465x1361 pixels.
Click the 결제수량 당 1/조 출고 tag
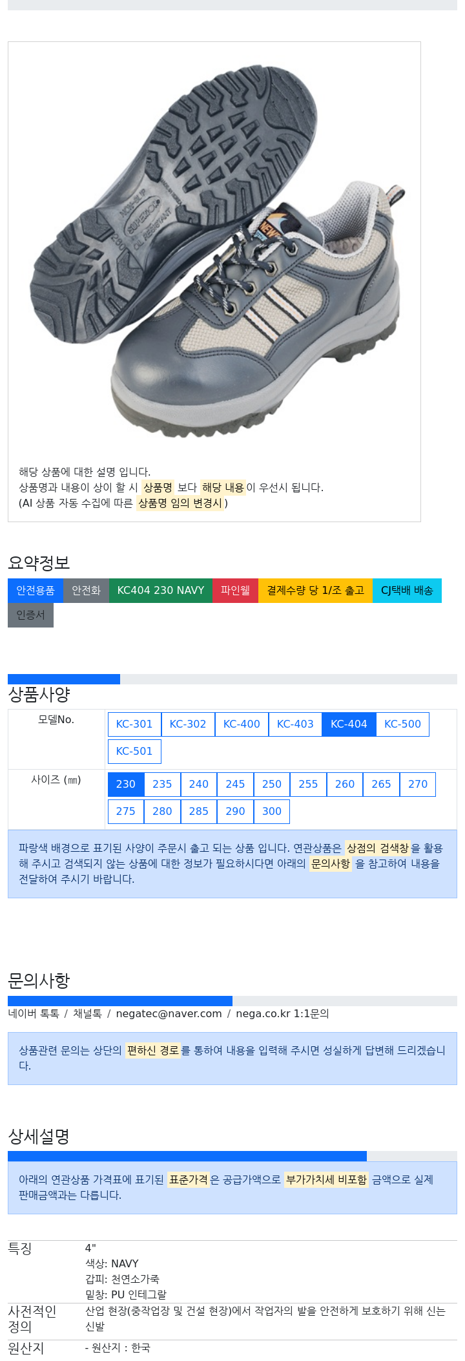(315, 591)
